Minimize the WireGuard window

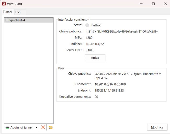coord(141,4)
